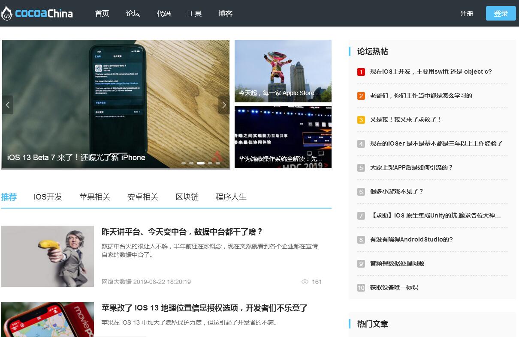Go to previous carousel slide arrow

click(8, 105)
